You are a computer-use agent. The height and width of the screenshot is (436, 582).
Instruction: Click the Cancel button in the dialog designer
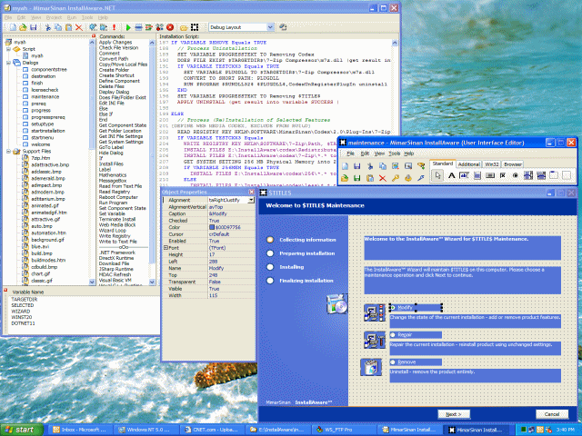552,414
